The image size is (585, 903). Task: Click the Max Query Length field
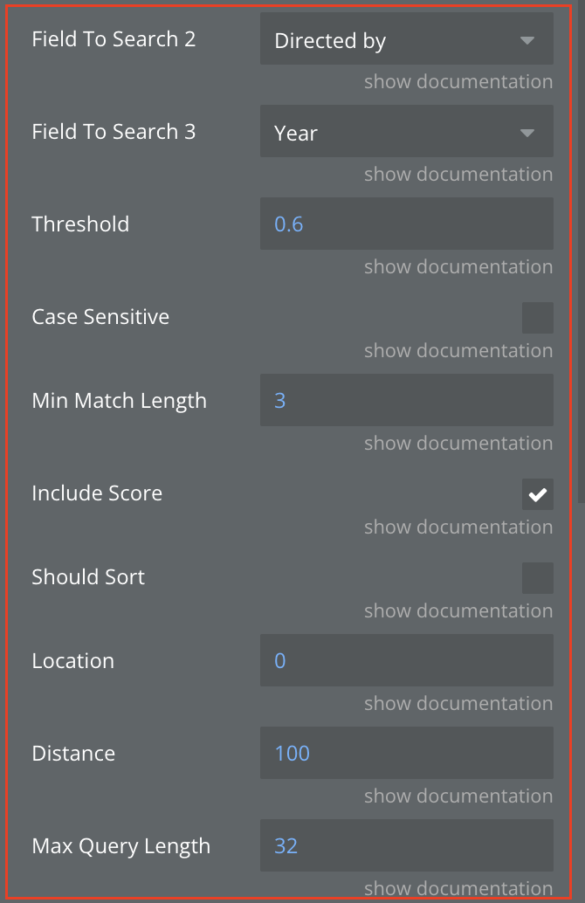(x=406, y=846)
